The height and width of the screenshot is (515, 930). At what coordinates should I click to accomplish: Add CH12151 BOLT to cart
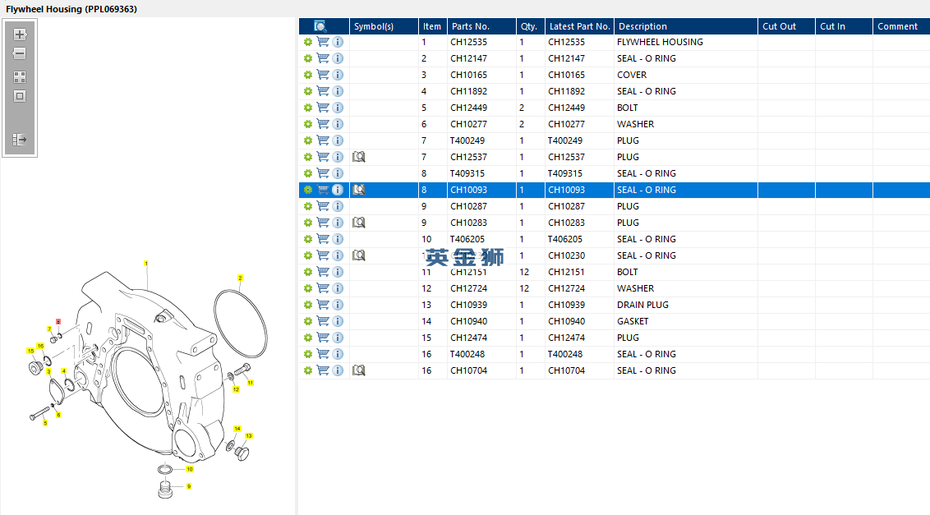tap(323, 272)
